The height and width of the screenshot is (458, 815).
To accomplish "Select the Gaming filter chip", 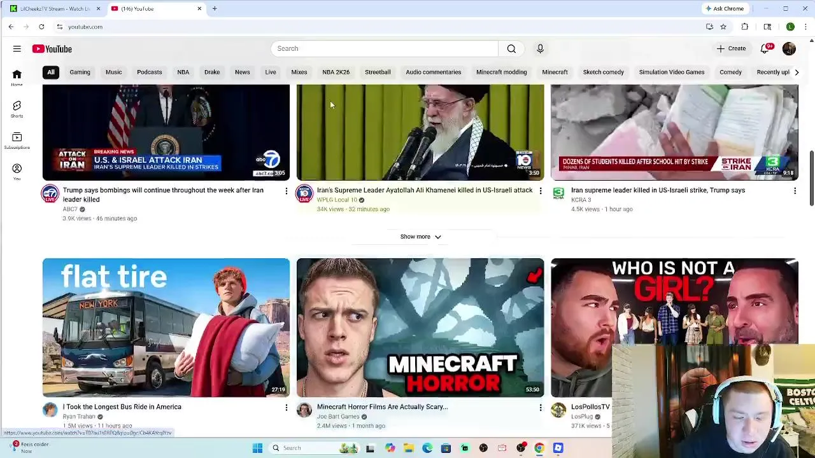I will coord(80,72).
